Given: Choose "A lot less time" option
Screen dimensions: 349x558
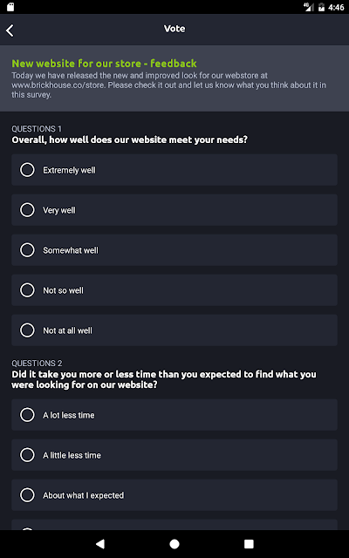Looking at the screenshot, I should tap(174, 415).
